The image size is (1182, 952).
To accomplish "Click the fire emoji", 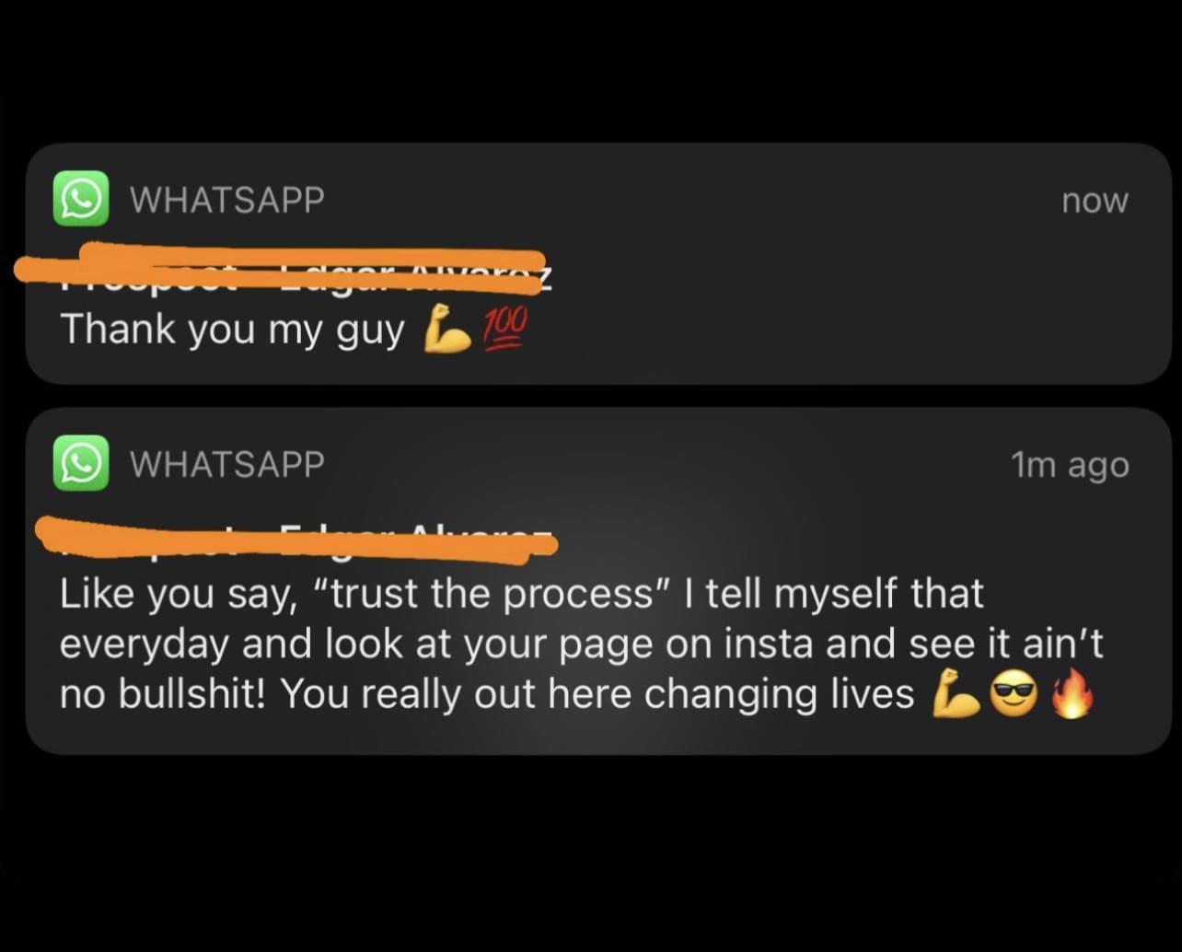I will pos(1072,692).
